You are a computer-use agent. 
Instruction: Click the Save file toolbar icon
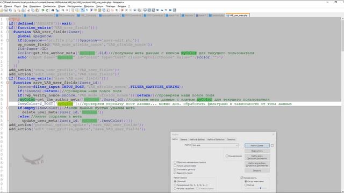click(x=6, y=10)
